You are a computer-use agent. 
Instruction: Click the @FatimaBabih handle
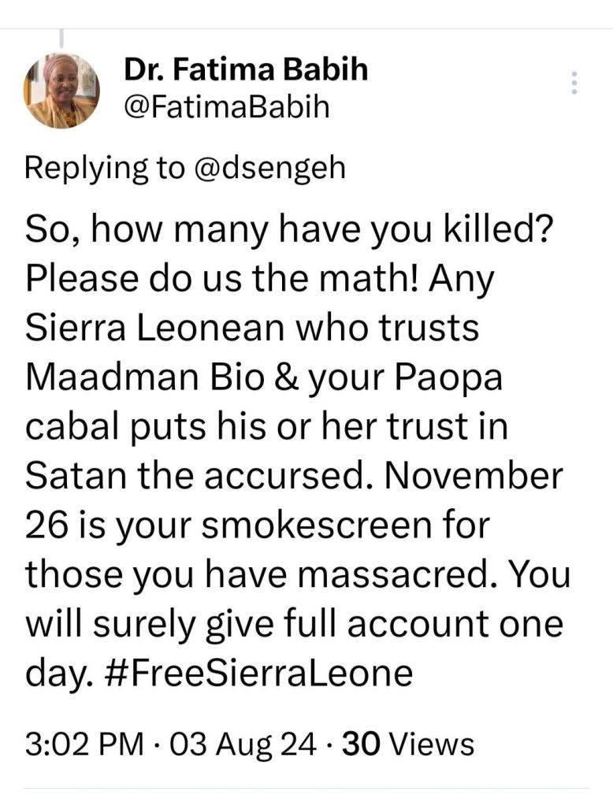(x=227, y=107)
